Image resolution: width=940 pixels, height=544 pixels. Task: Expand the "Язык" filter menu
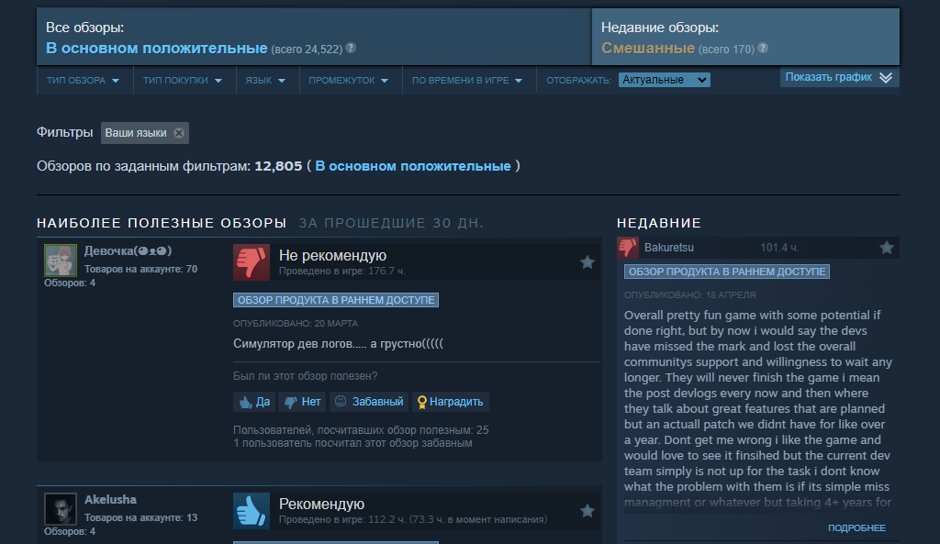click(x=265, y=81)
